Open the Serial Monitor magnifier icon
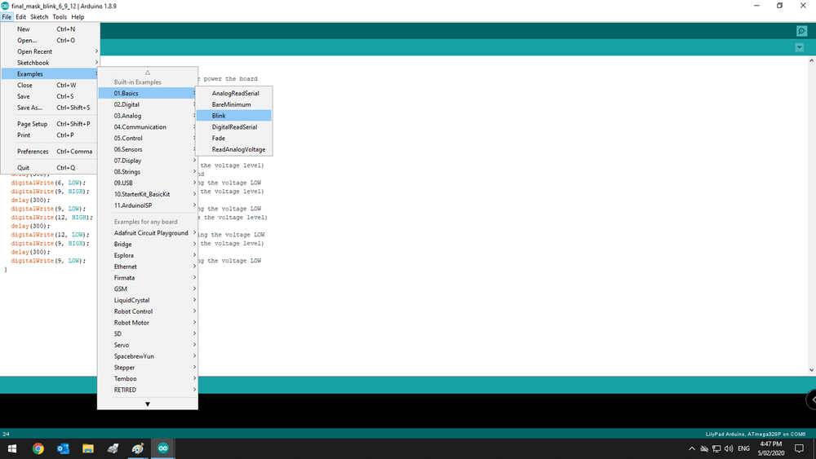816x459 pixels. tap(801, 31)
